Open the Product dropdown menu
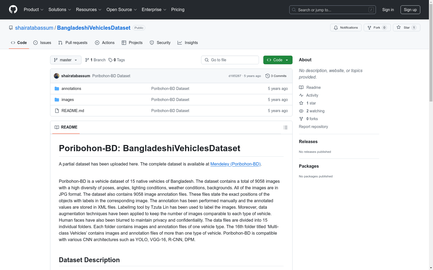 point(34,9)
